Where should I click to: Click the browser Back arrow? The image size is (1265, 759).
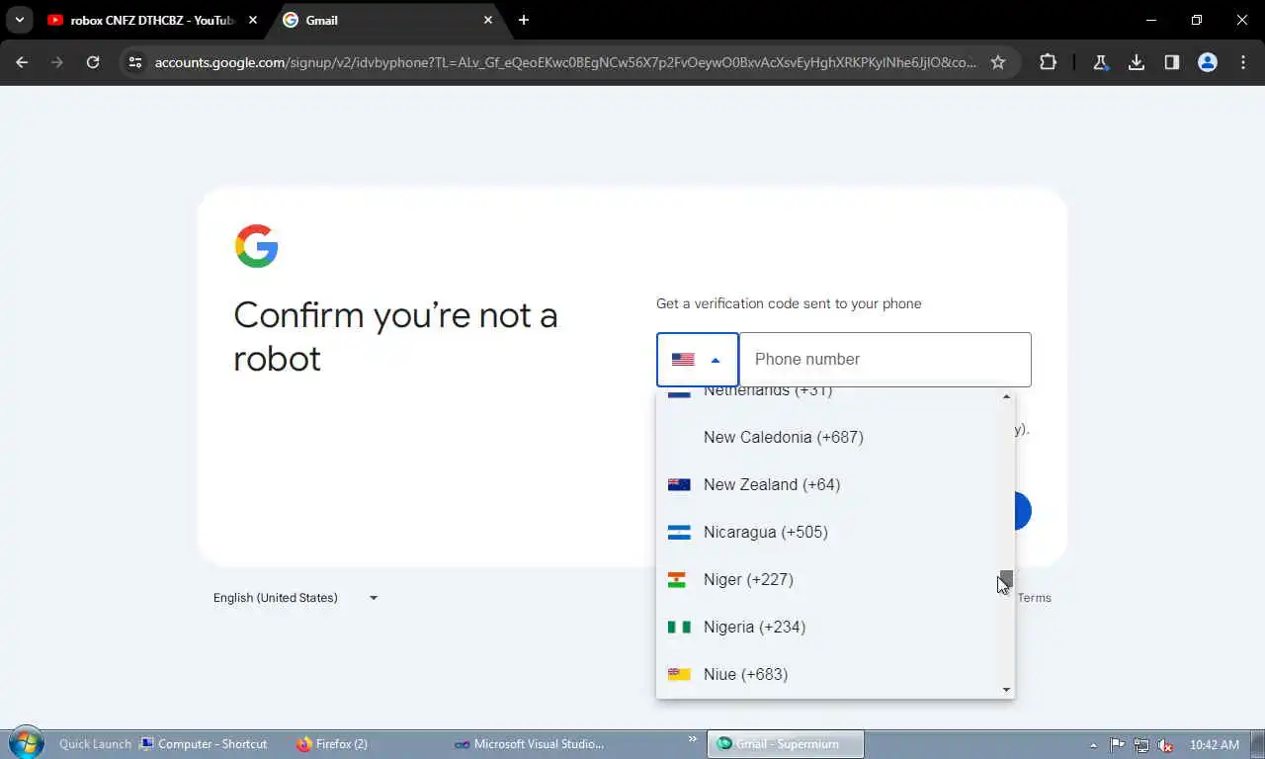click(x=22, y=62)
